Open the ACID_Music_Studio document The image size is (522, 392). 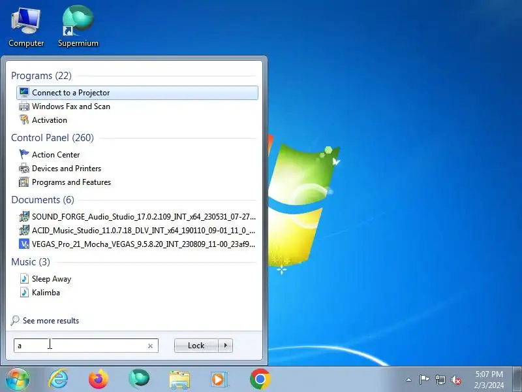pos(137,231)
